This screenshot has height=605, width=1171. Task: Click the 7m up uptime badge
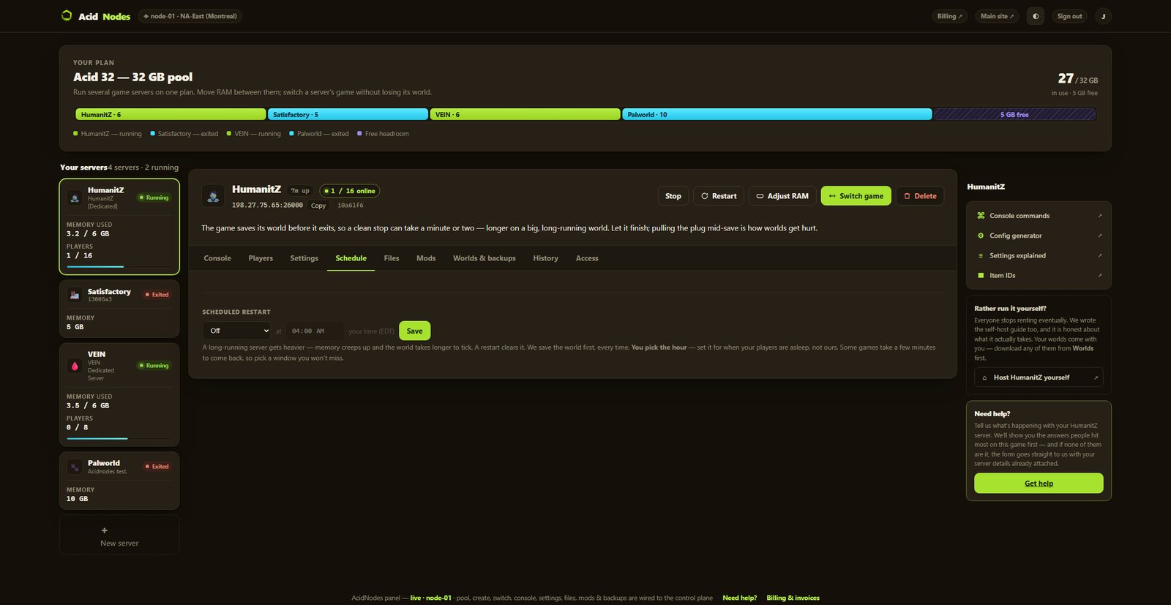point(300,191)
